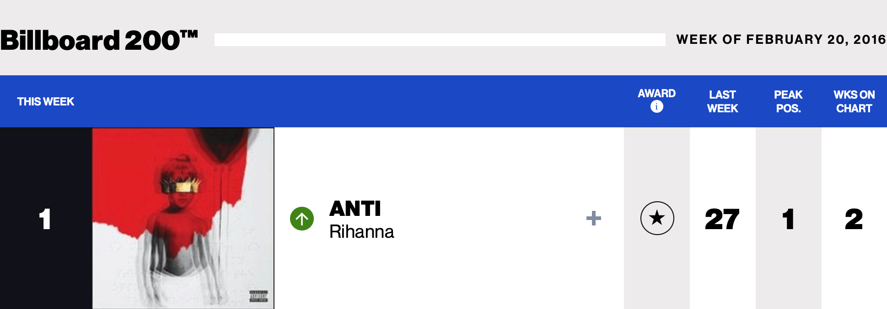Click the Wks on Chart column header
Image resolution: width=887 pixels, height=309 pixels.
pos(854,101)
